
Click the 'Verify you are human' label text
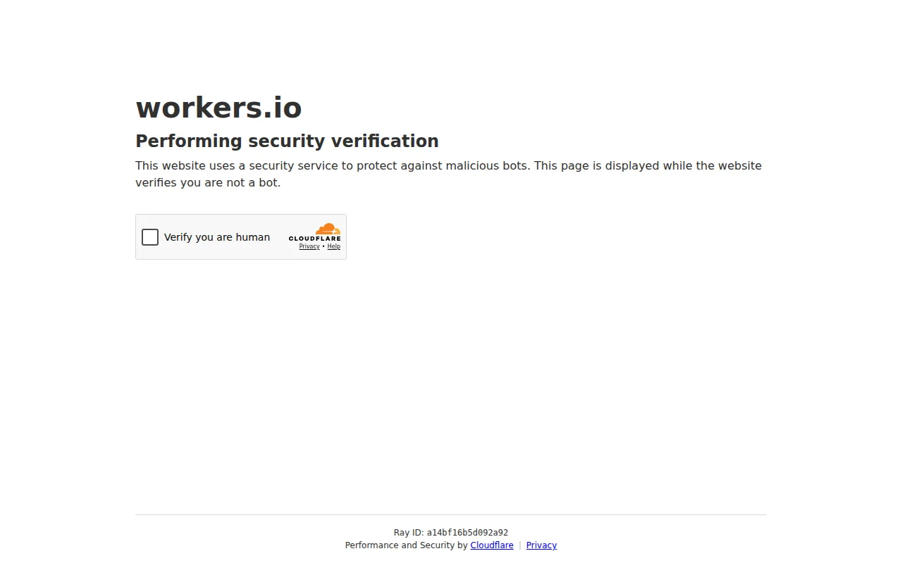coord(217,237)
